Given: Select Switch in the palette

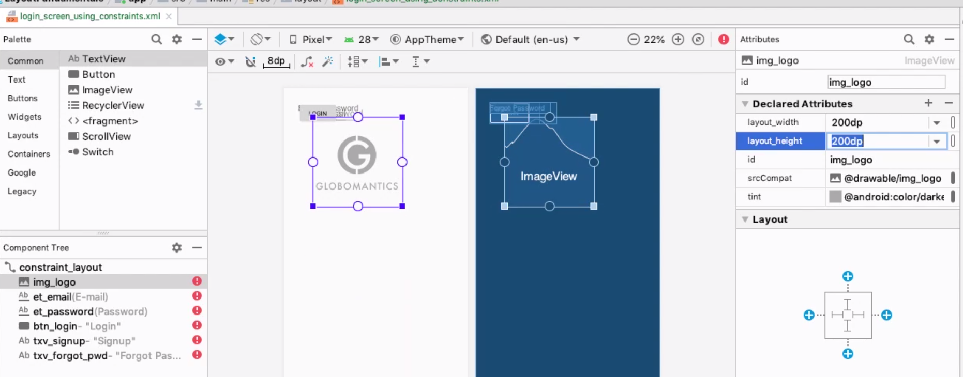Looking at the screenshot, I should click(133, 152).
